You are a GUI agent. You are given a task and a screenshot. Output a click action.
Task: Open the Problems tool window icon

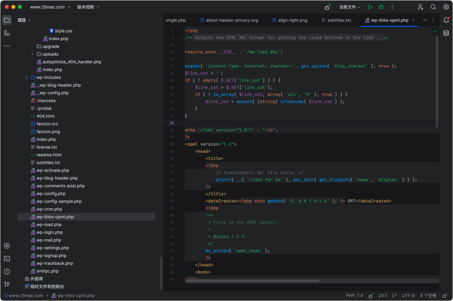point(7,272)
